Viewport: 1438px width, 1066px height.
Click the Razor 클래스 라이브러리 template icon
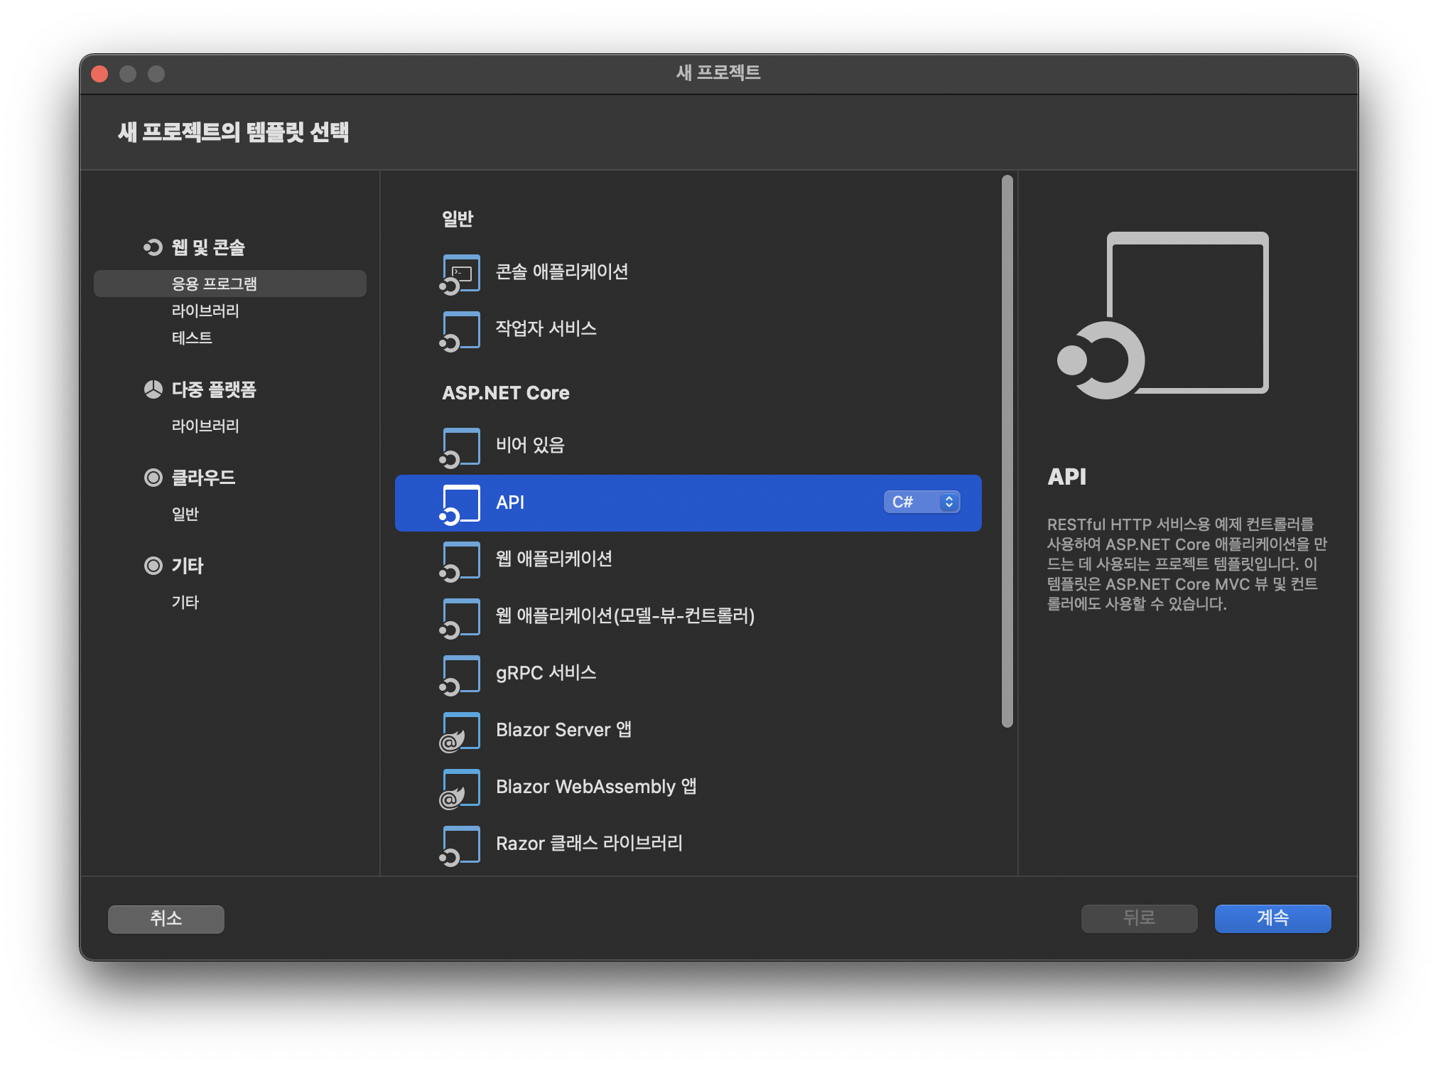(460, 845)
